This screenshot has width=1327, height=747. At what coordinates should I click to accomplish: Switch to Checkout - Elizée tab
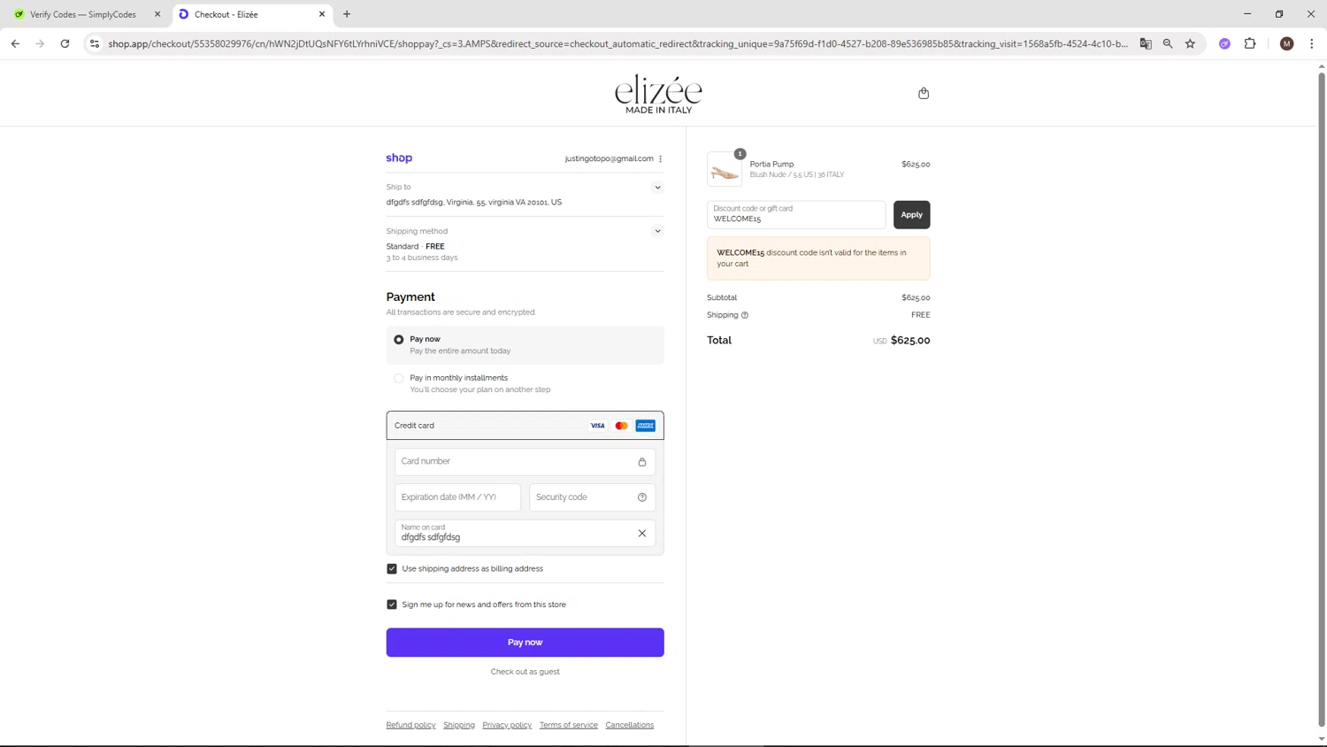click(x=251, y=14)
